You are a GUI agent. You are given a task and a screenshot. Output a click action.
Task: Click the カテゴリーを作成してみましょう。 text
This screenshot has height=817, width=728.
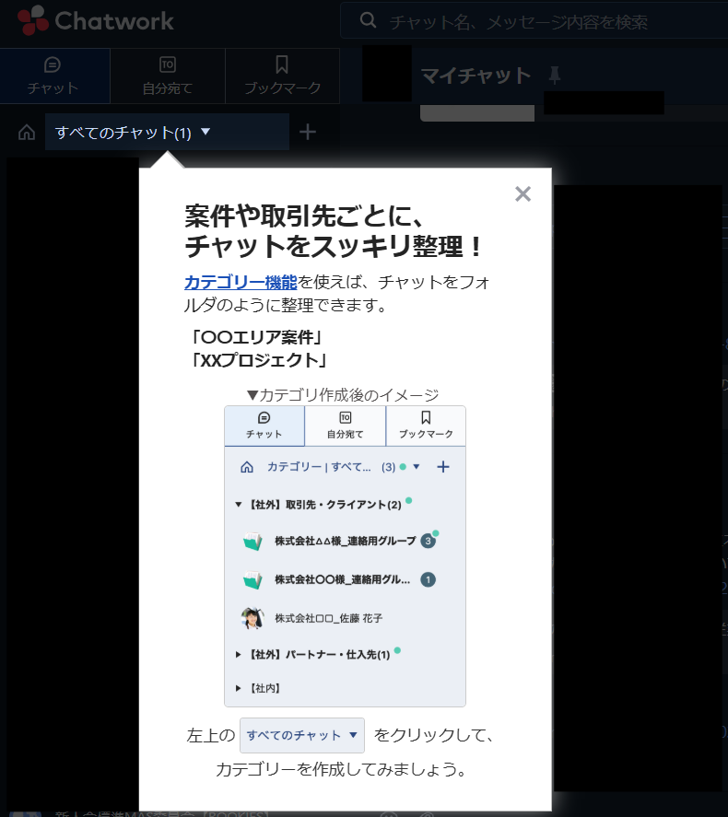point(341,770)
